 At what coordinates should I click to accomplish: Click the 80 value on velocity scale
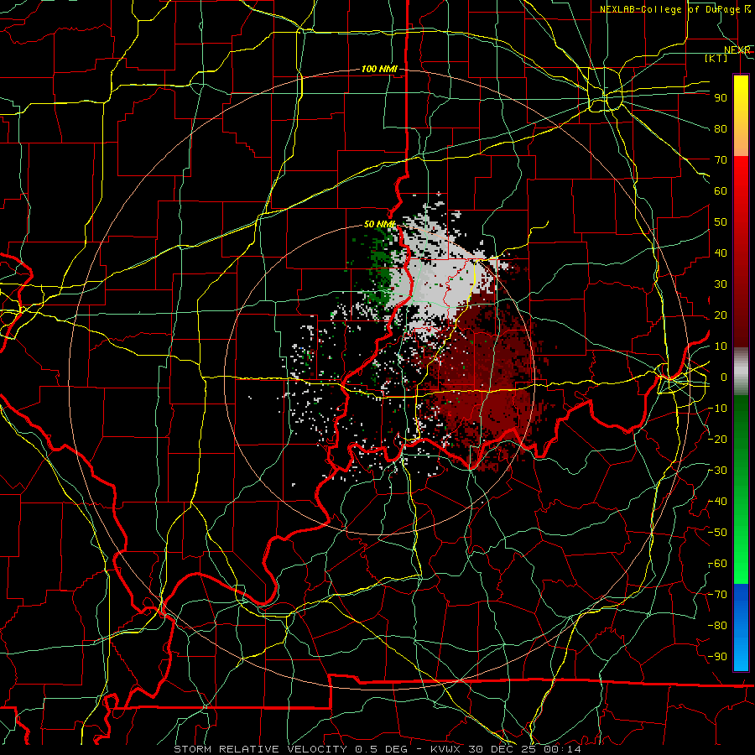(x=721, y=128)
